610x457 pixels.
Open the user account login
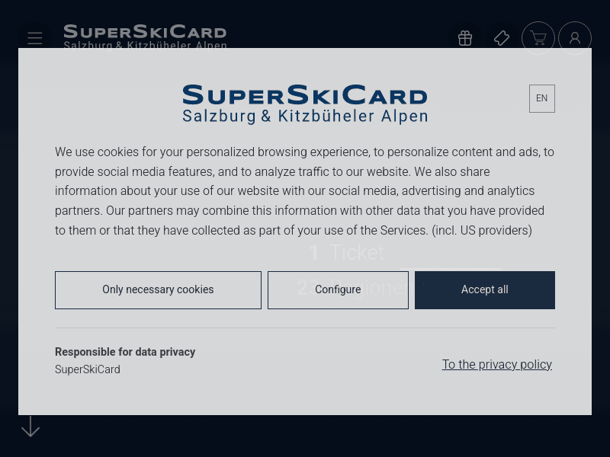(575, 38)
